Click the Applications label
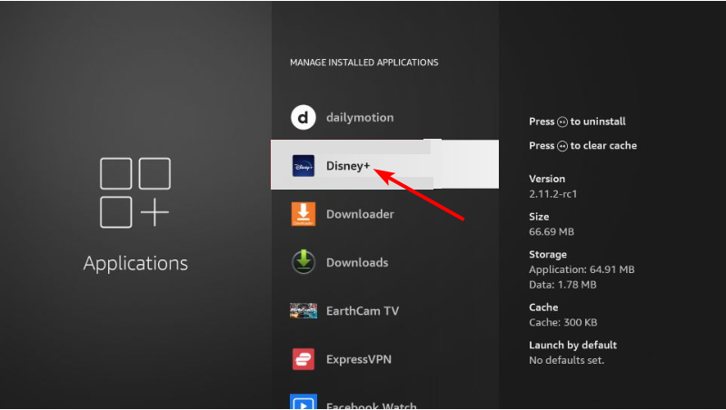The height and width of the screenshot is (410, 726). (135, 263)
